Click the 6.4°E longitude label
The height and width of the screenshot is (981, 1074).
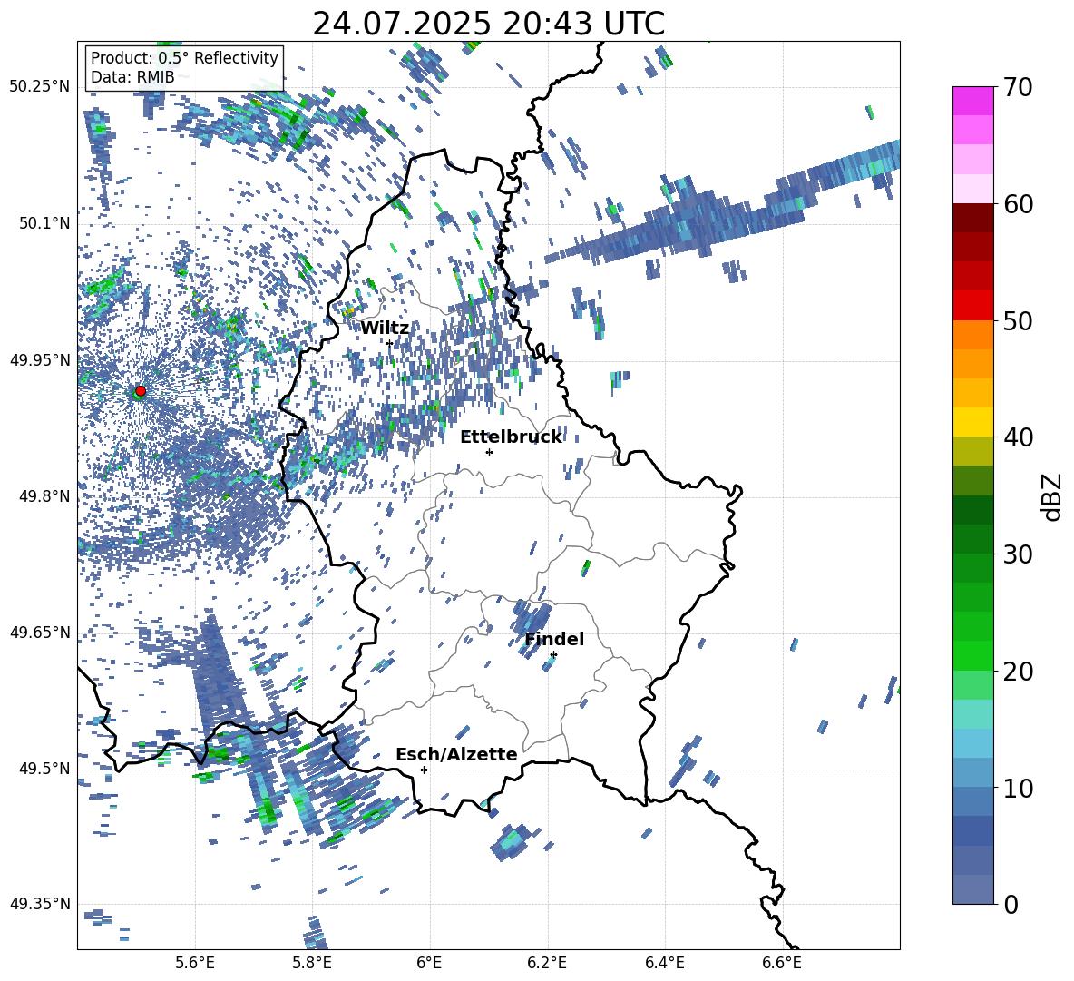click(x=664, y=963)
